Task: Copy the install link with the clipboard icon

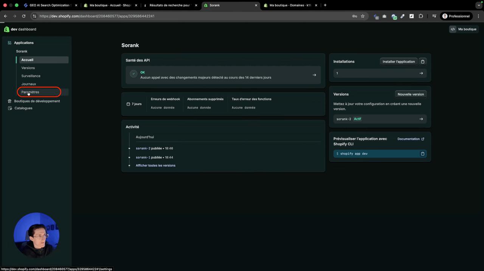Action: tap(423, 62)
